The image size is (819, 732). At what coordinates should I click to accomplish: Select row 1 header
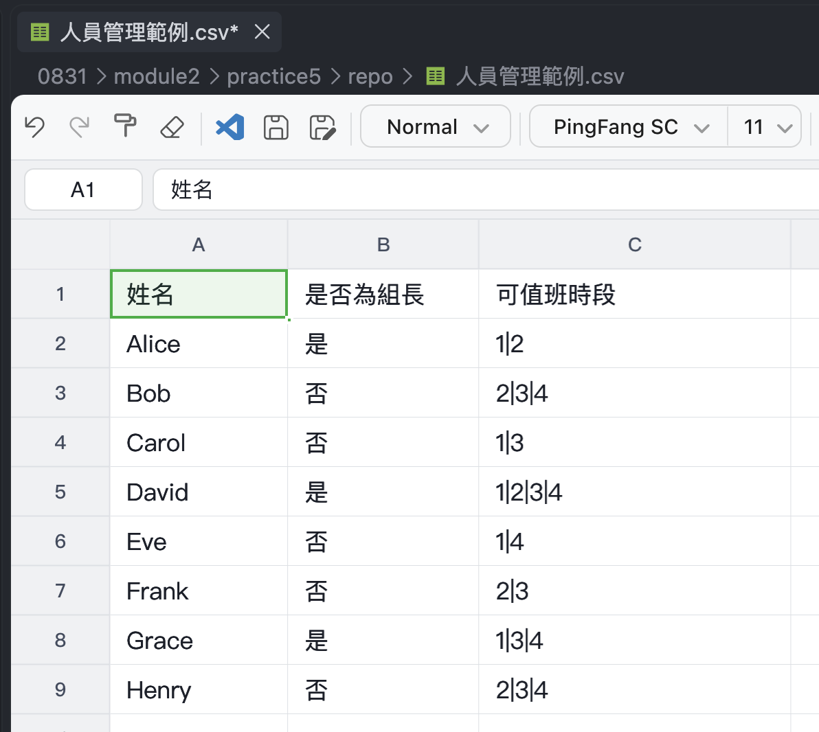tap(60, 294)
